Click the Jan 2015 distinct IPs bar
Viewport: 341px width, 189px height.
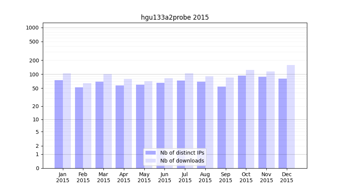click(x=59, y=124)
